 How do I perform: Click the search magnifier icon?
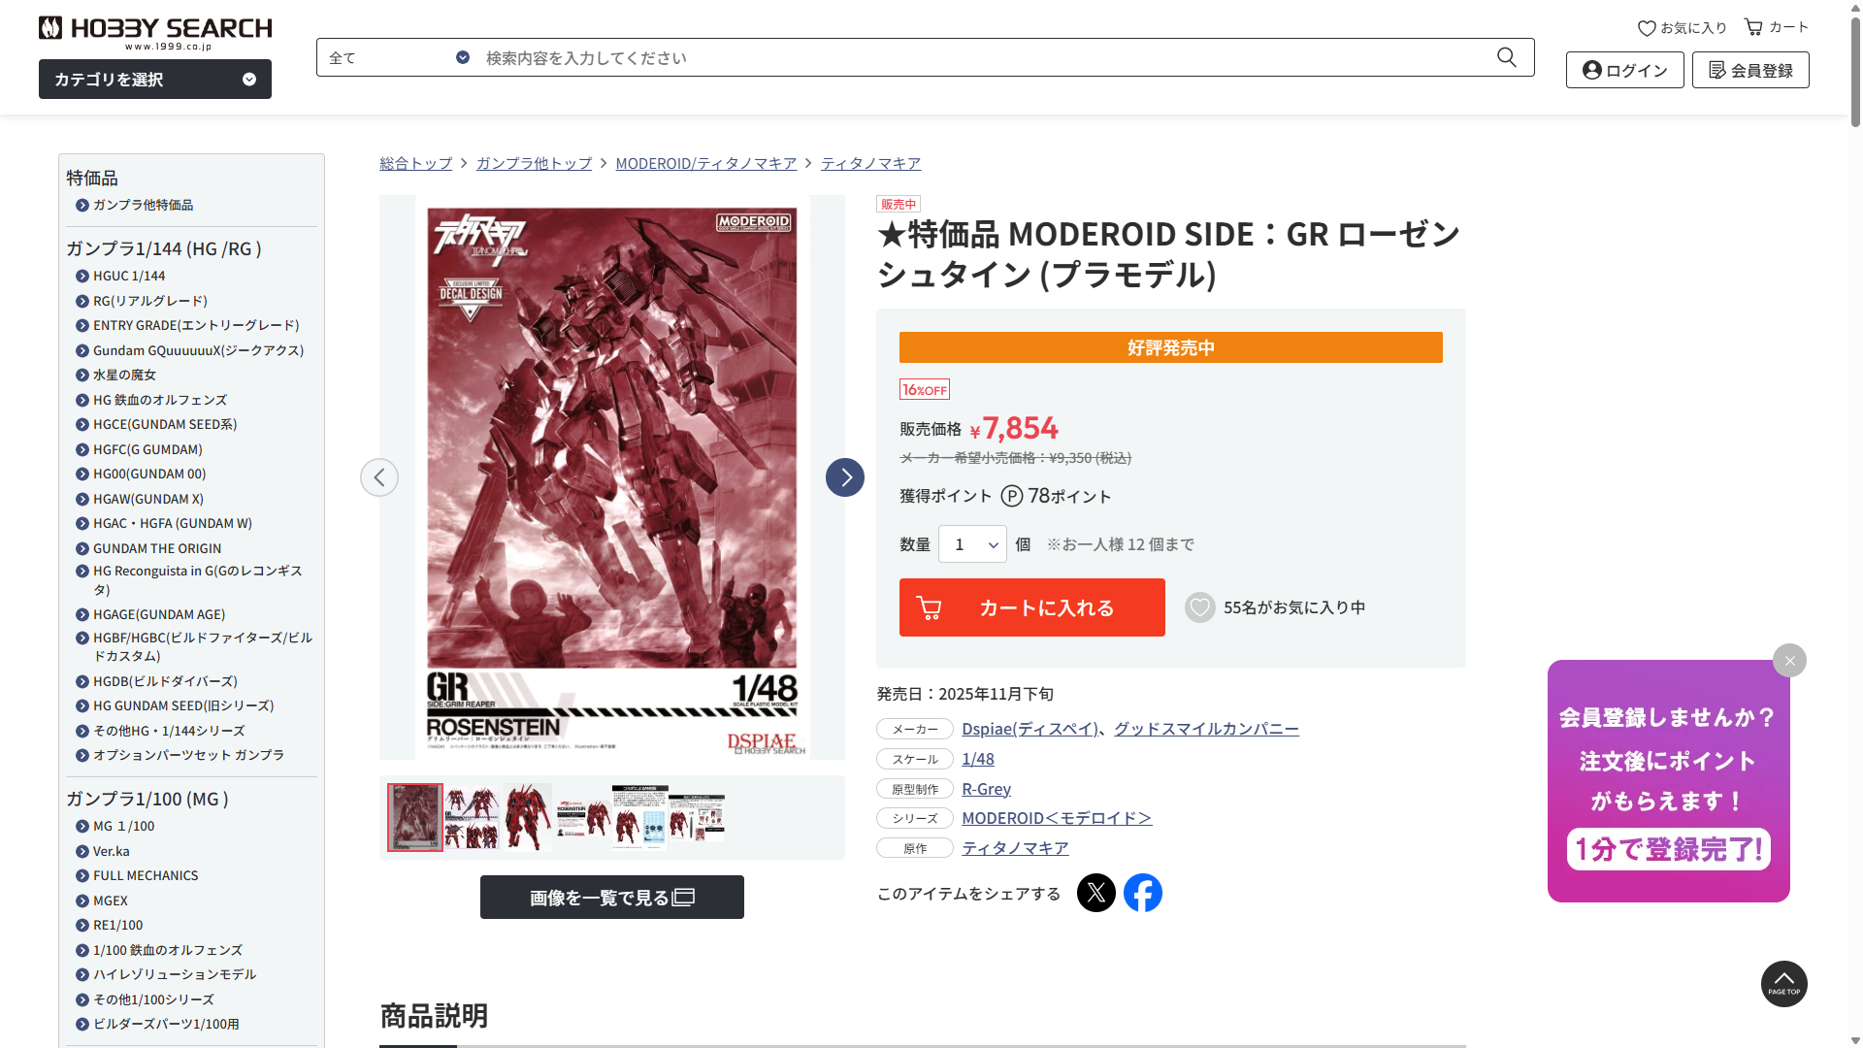(x=1506, y=57)
